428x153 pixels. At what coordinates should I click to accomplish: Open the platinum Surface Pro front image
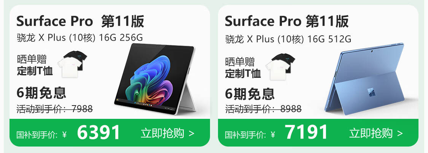pyautogui.click(x=156, y=79)
